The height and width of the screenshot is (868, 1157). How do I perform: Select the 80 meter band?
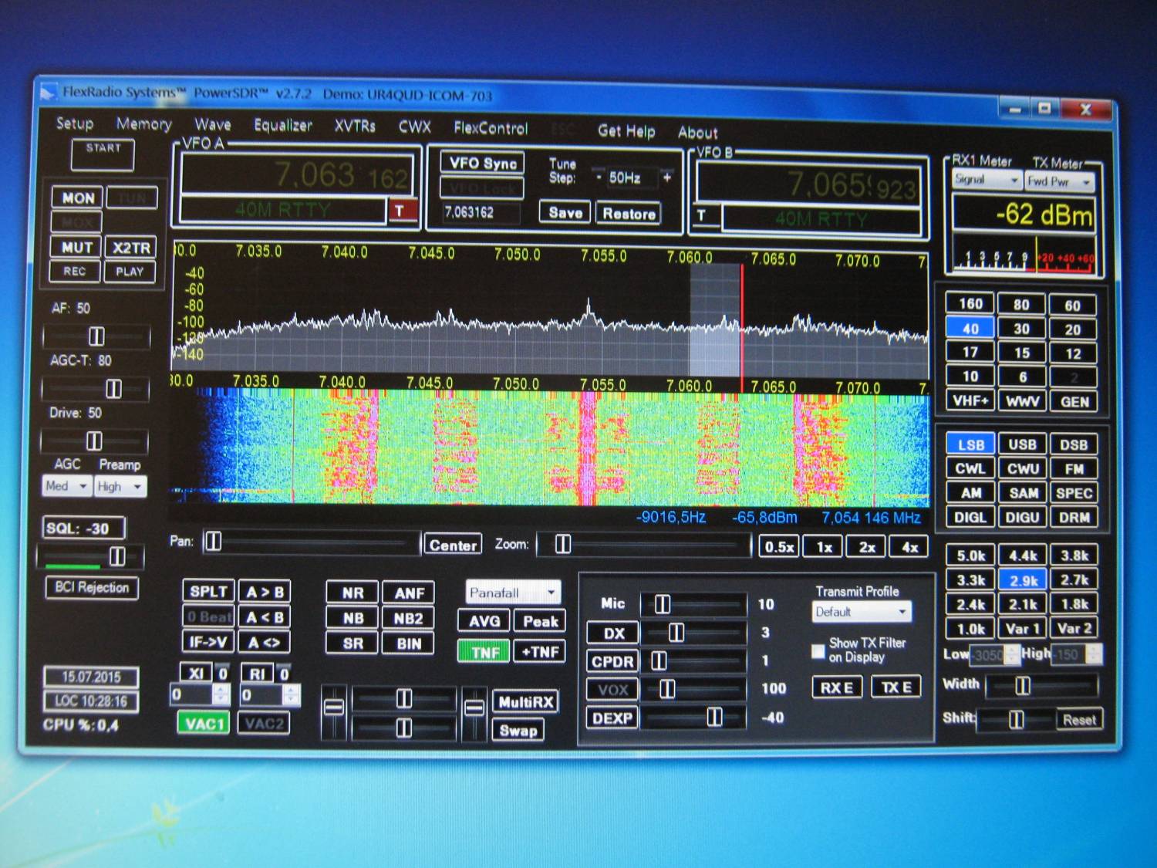click(1022, 305)
